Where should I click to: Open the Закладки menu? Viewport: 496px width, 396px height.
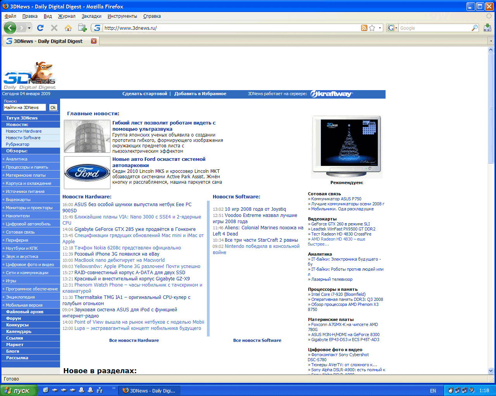tap(91, 16)
